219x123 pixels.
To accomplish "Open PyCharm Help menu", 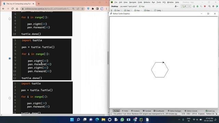I will click(177, 2).
